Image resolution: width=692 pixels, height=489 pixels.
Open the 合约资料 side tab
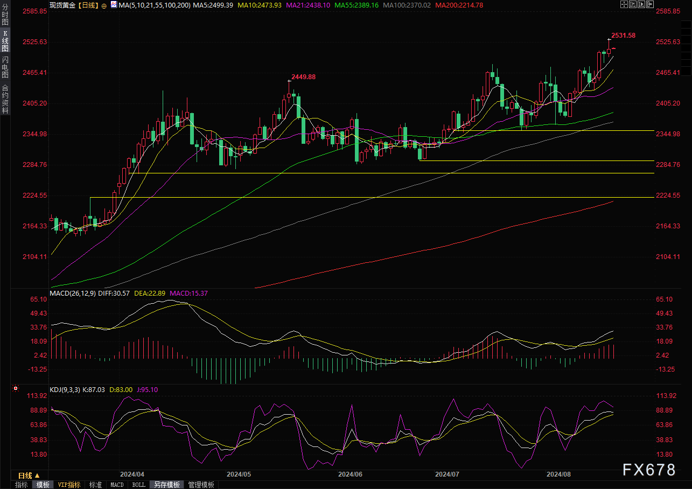[5, 99]
